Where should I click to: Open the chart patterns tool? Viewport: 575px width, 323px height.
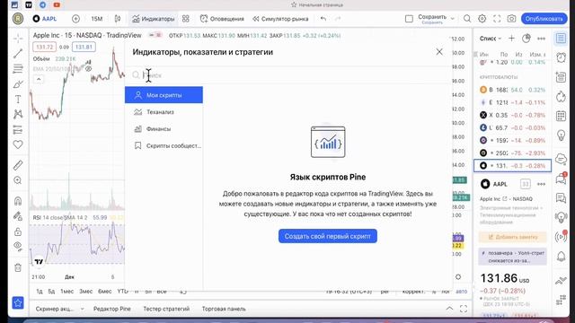click(x=18, y=114)
